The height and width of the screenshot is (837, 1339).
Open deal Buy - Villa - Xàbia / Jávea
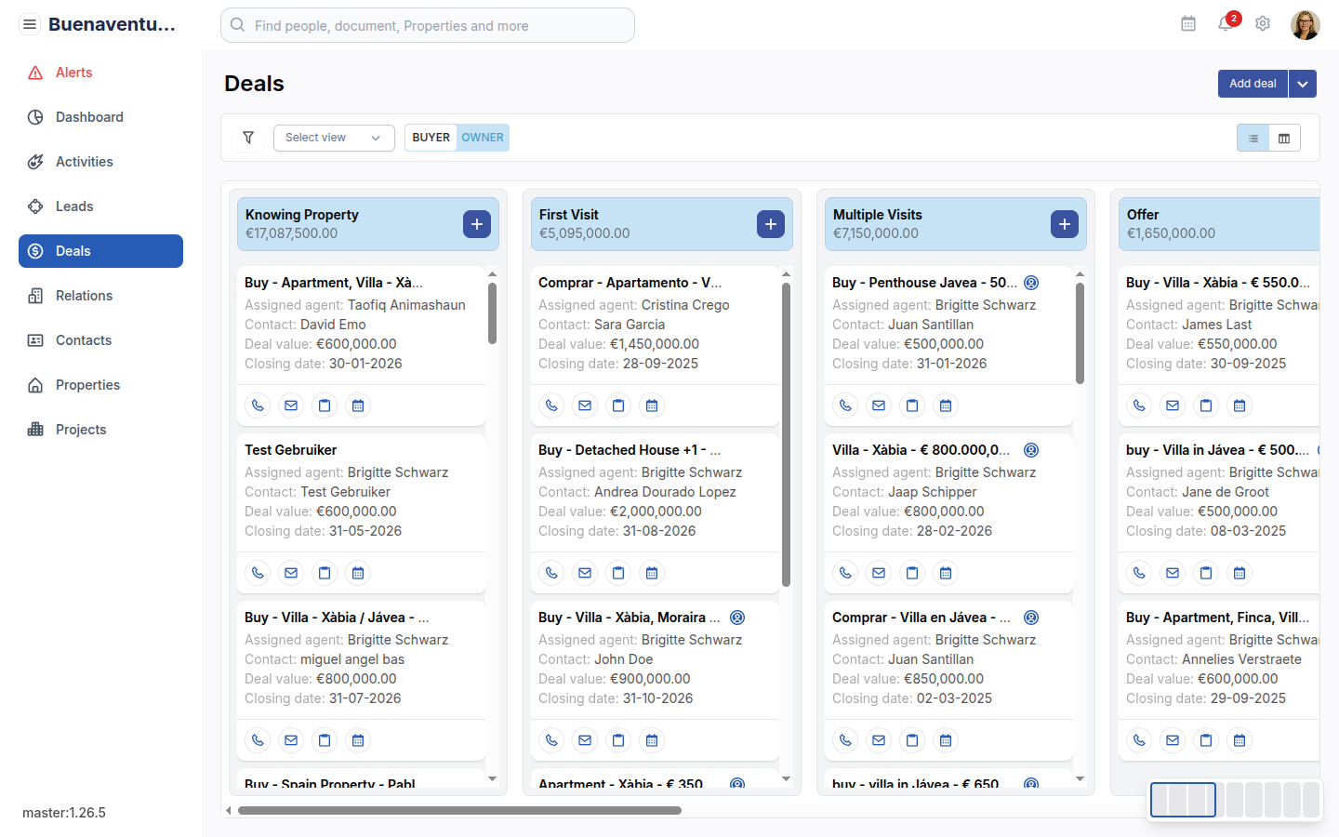[x=337, y=618]
